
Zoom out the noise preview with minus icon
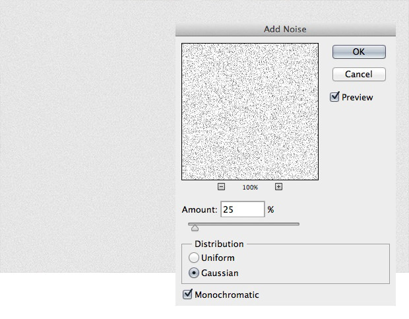[x=221, y=187]
